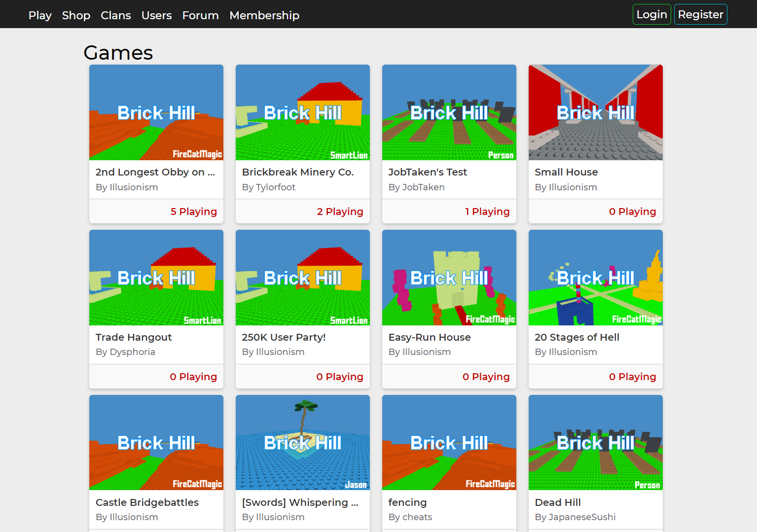Select the Swords Whispering island thumbnail
The image size is (757, 532).
[303, 442]
